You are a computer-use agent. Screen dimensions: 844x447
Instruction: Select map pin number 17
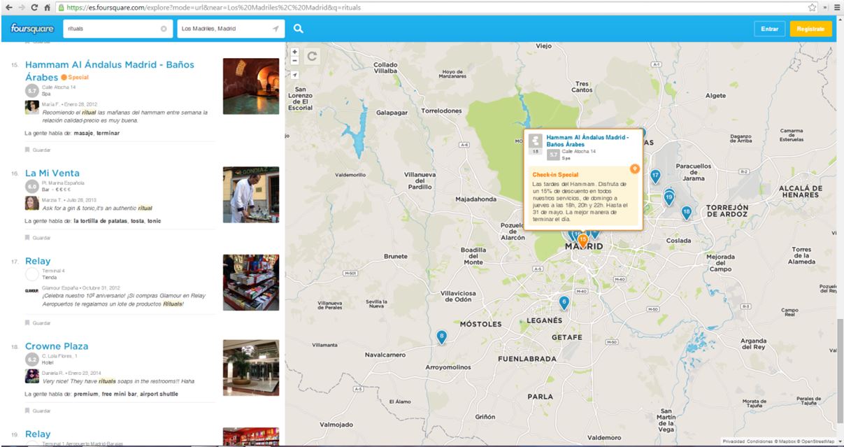coord(655,176)
